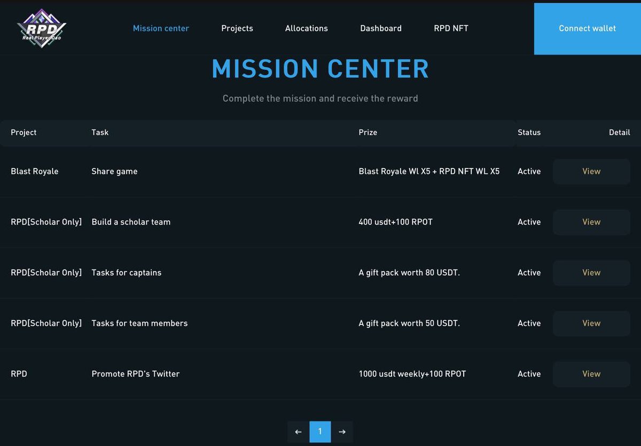This screenshot has height=446, width=641.
Task: Click the Tasks for captains text
Action: pos(127,273)
